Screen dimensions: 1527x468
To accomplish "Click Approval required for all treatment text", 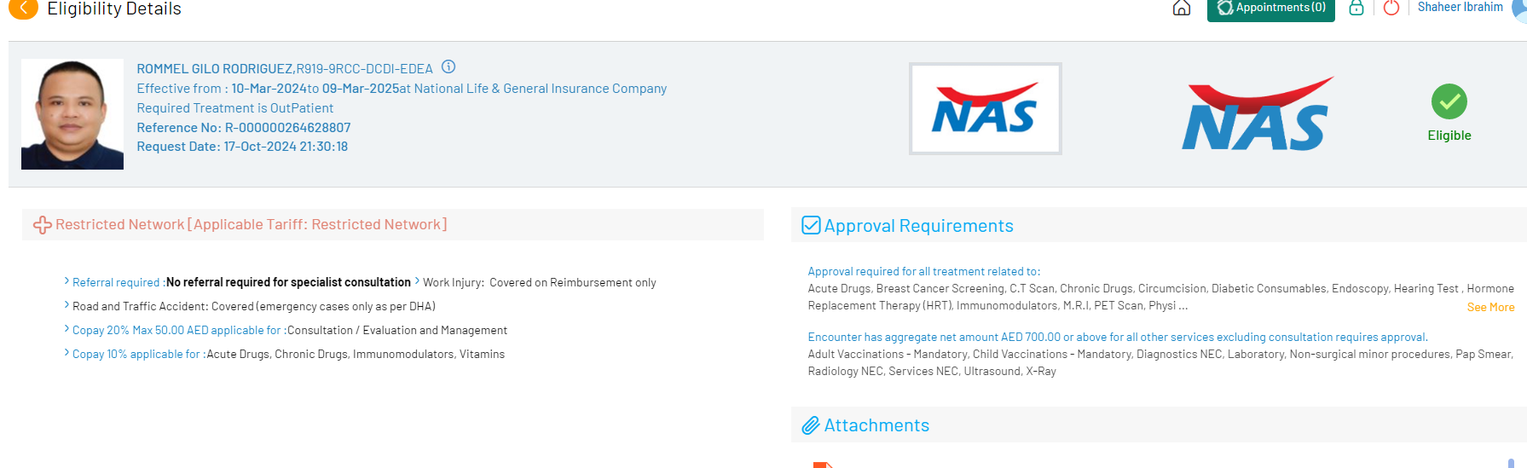I will [924, 272].
